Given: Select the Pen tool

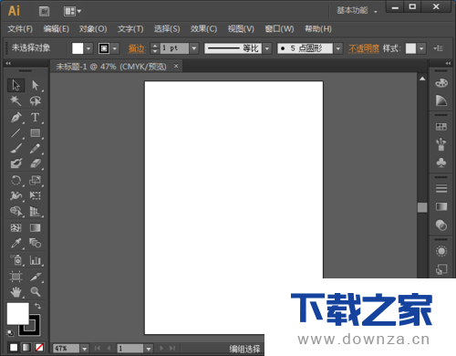Looking at the screenshot, I should pos(16,117).
